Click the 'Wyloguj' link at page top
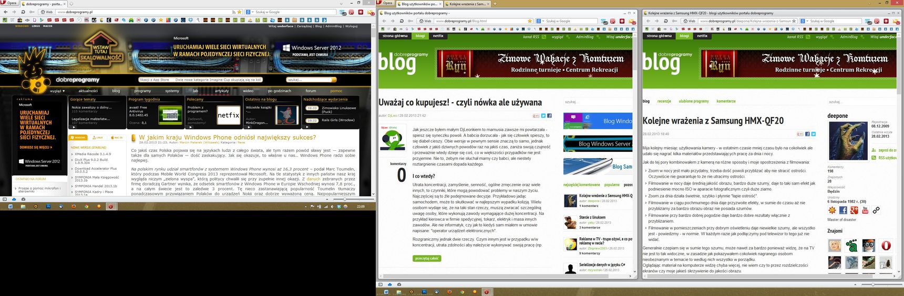This screenshot has width=904, height=296. [352, 26]
